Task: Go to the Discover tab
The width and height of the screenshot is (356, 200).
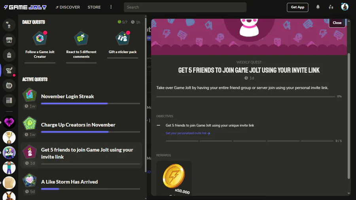Action: coord(68,7)
